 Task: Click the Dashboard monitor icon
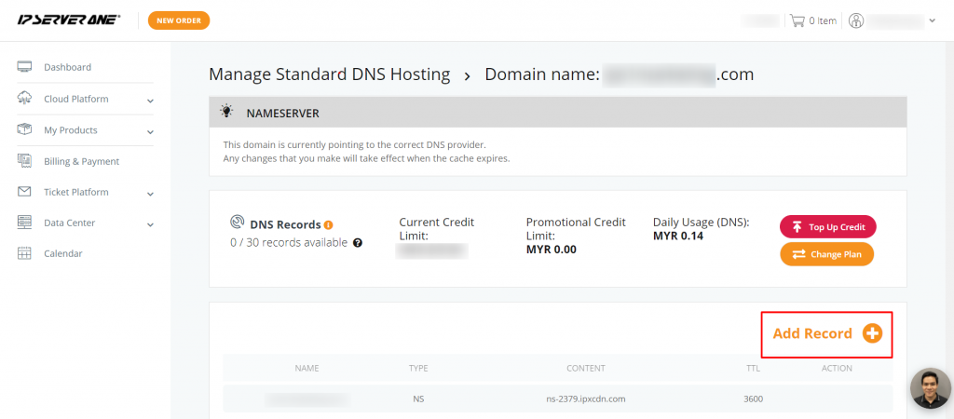click(24, 67)
